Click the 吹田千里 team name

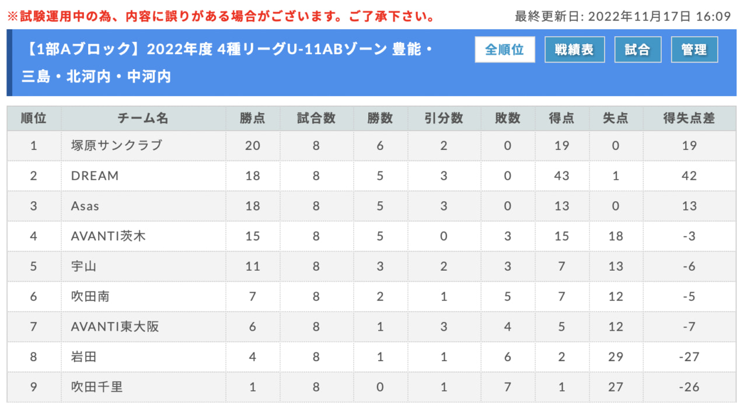click(96, 387)
